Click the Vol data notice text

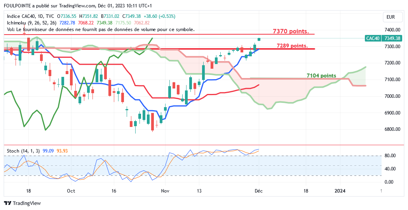[x=101, y=30]
